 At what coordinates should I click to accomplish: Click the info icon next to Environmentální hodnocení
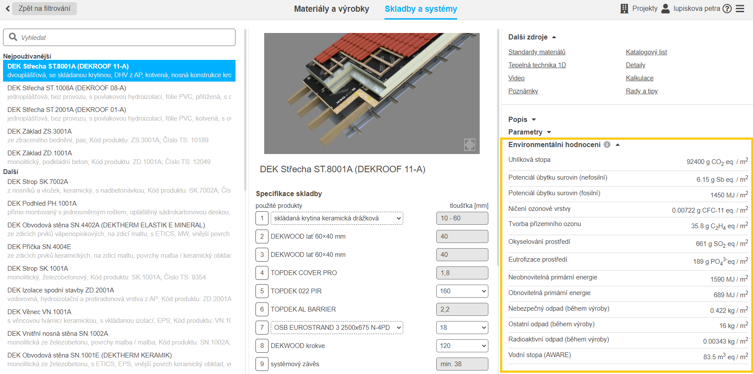coord(607,144)
